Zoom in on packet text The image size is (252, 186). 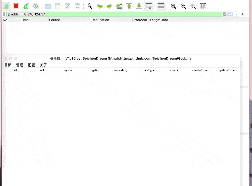[x=174, y=6]
